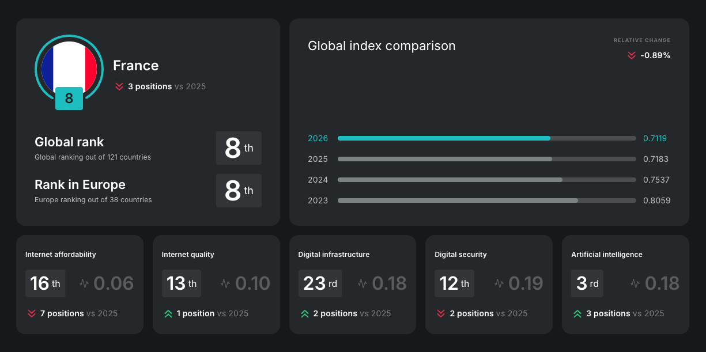Click the Artificial intelligence card title

(607, 255)
